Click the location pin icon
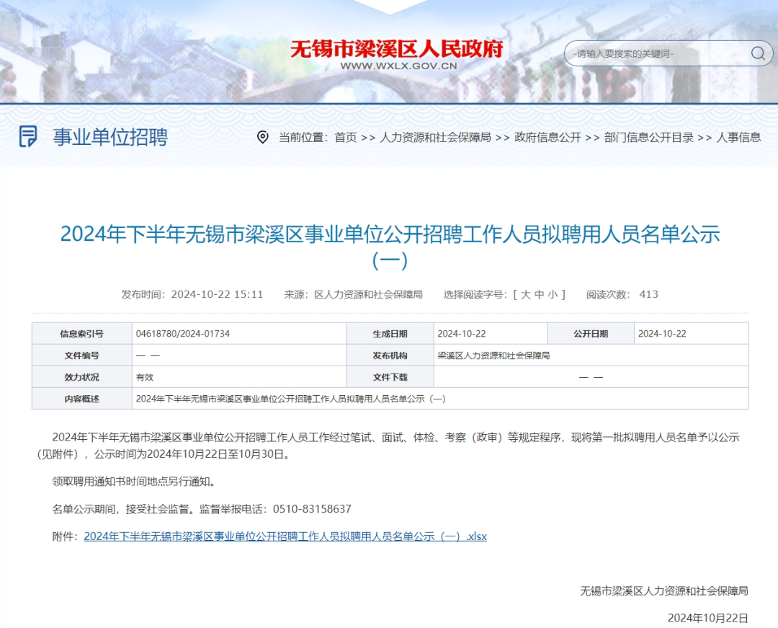The width and height of the screenshot is (778, 628). (262, 137)
